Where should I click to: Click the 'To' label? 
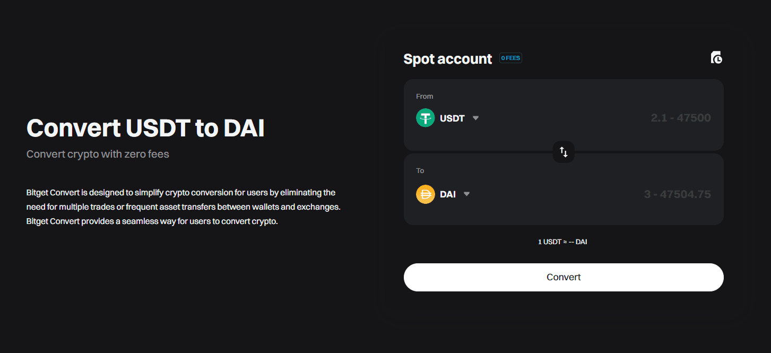pos(420,171)
